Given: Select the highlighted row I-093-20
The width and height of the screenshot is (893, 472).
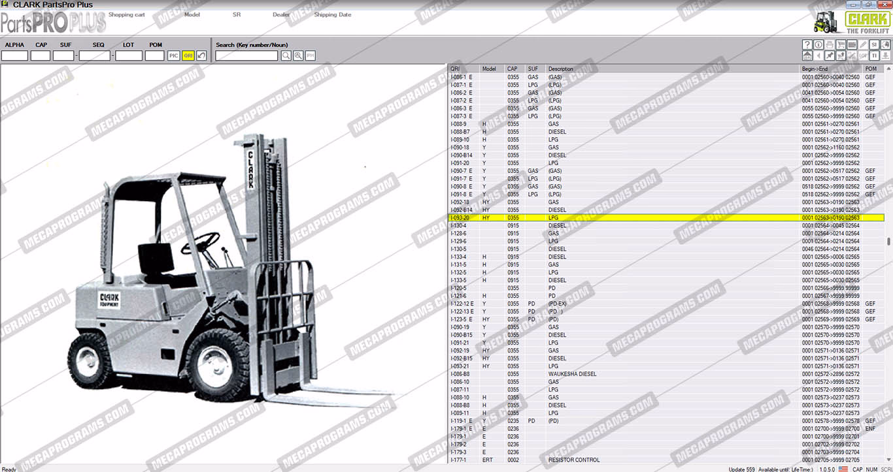Looking at the screenshot, I should click(x=666, y=217).
